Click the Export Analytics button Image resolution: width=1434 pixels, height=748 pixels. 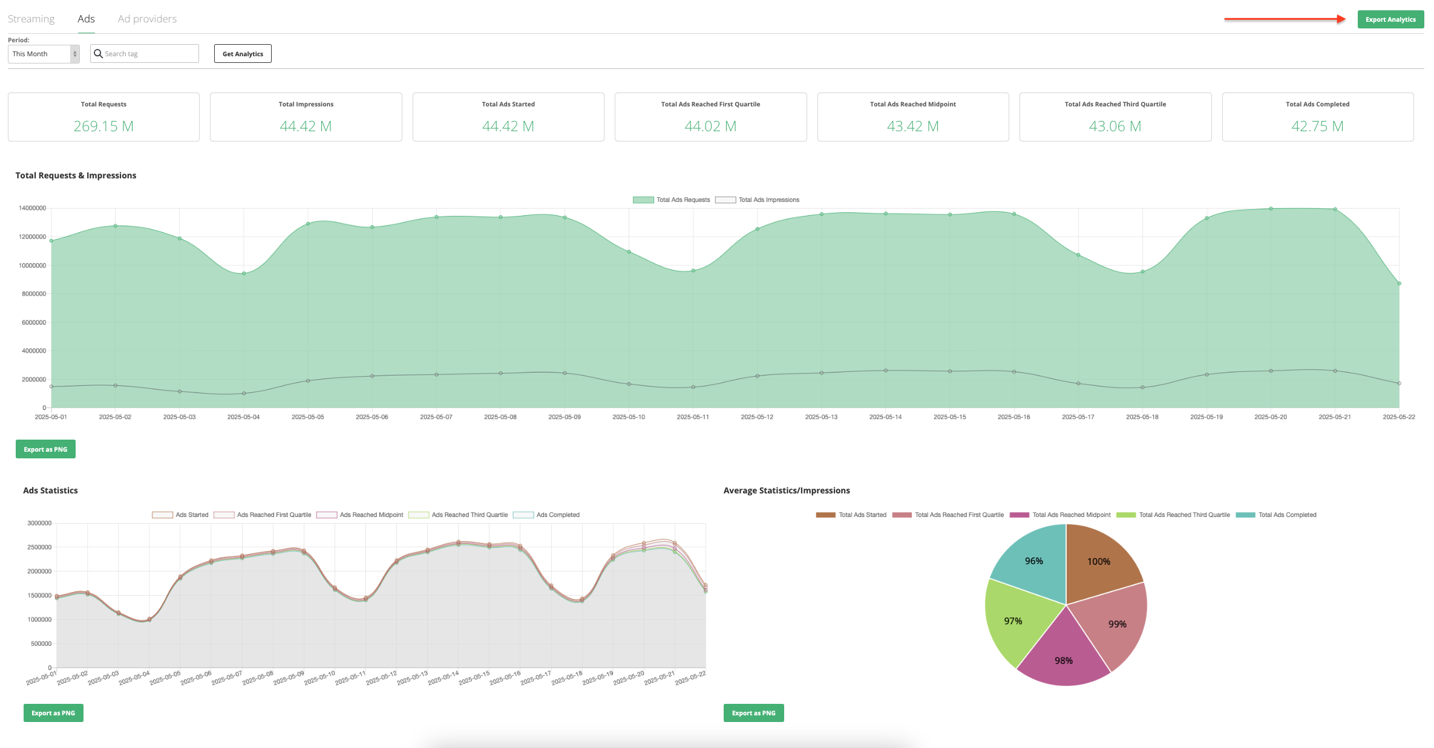tap(1390, 19)
